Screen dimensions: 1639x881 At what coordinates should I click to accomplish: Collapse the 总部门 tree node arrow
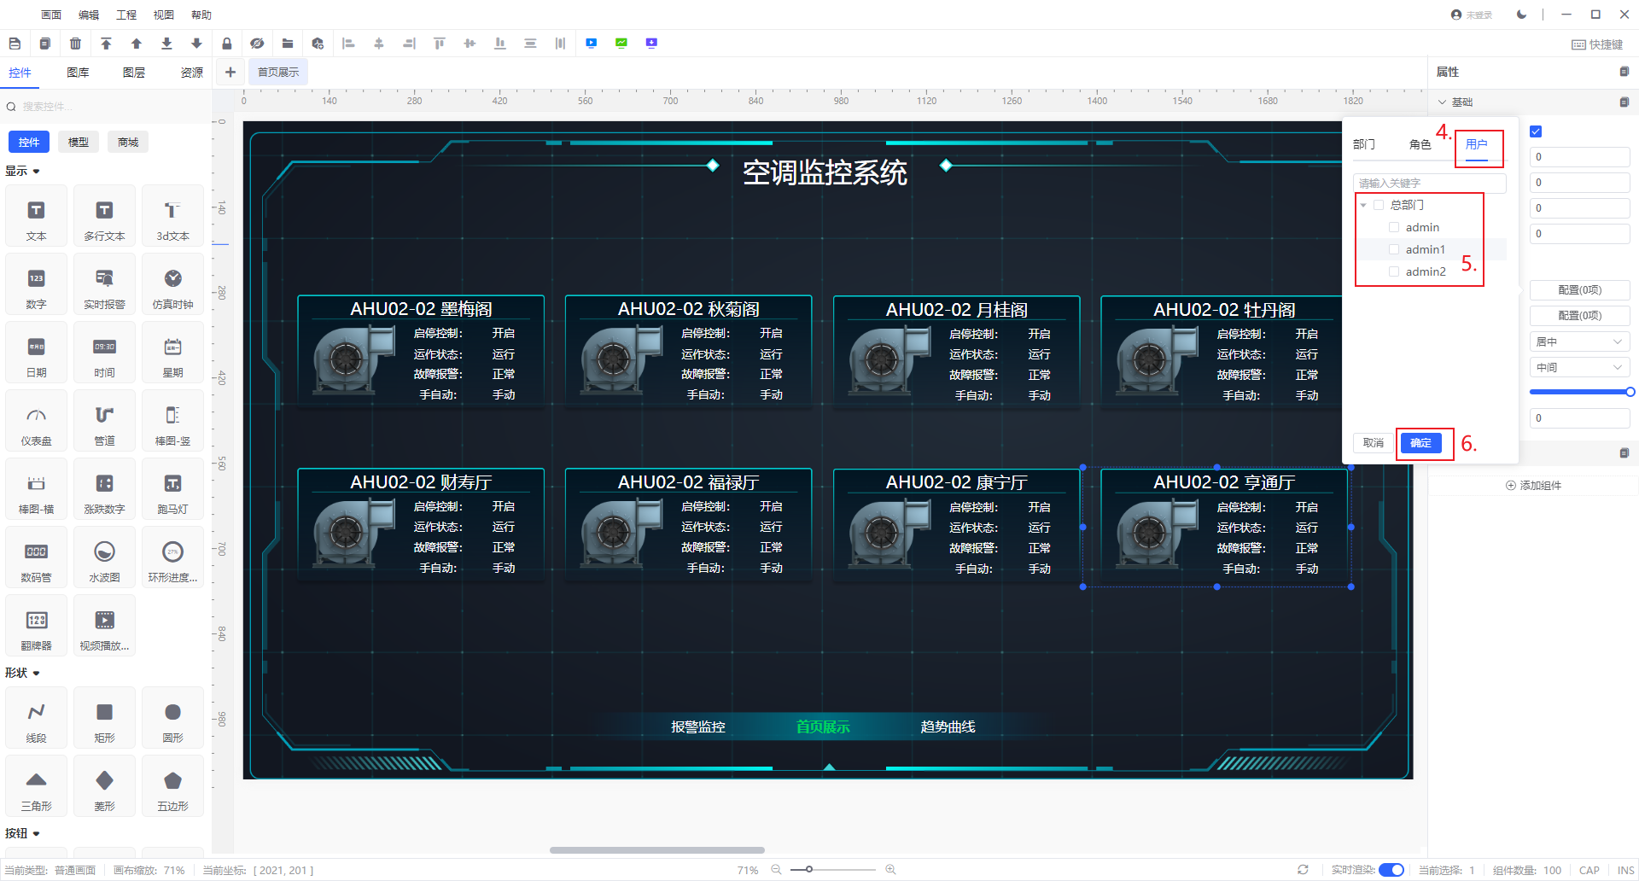click(x=1364, y=205)
